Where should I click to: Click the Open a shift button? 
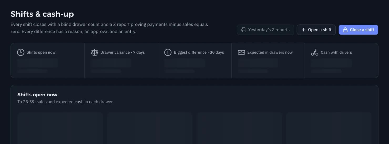316,30
